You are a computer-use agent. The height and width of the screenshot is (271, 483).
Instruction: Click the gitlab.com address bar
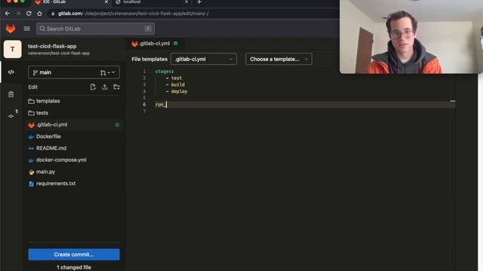194,14
